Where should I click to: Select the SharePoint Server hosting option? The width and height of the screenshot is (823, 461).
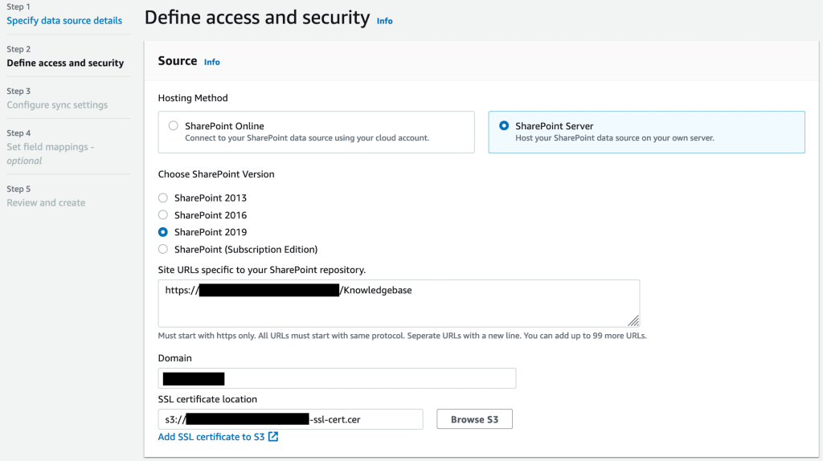click(504, 126)
